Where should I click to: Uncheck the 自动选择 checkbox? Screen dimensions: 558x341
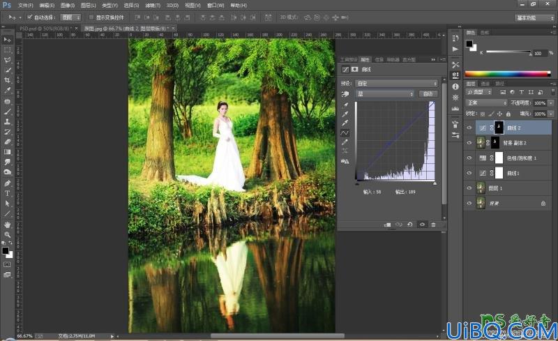(x=30, y=17)
